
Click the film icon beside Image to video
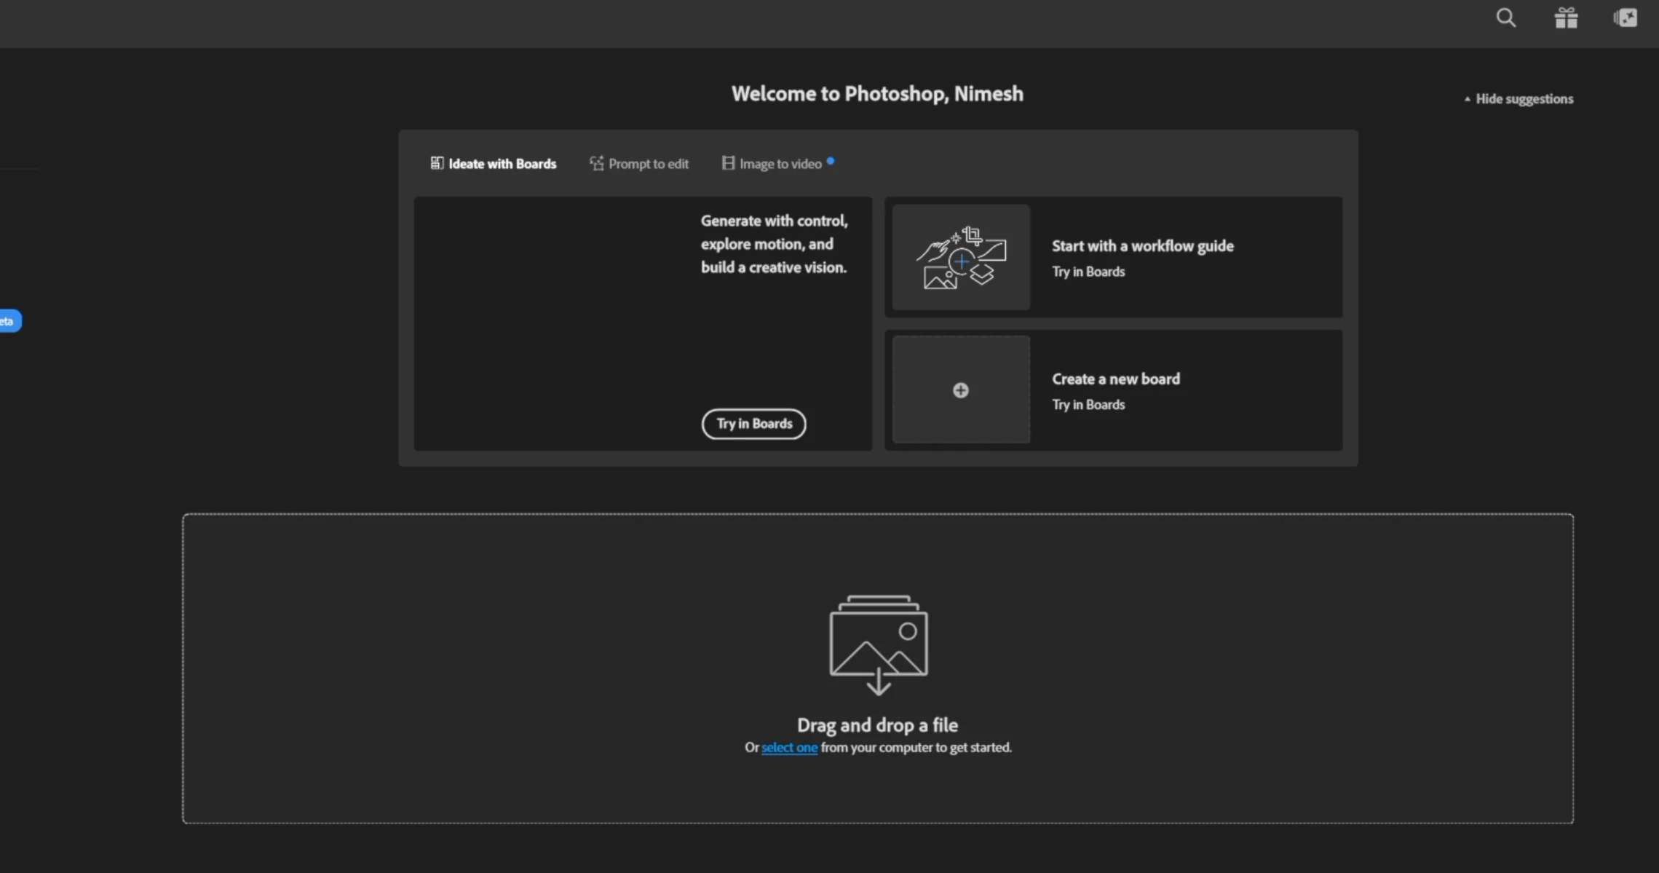(x=728, y=163)
